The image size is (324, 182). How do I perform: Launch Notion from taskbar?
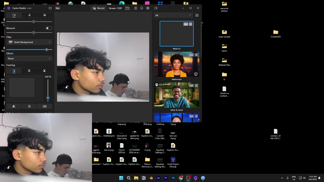point(144,178)
